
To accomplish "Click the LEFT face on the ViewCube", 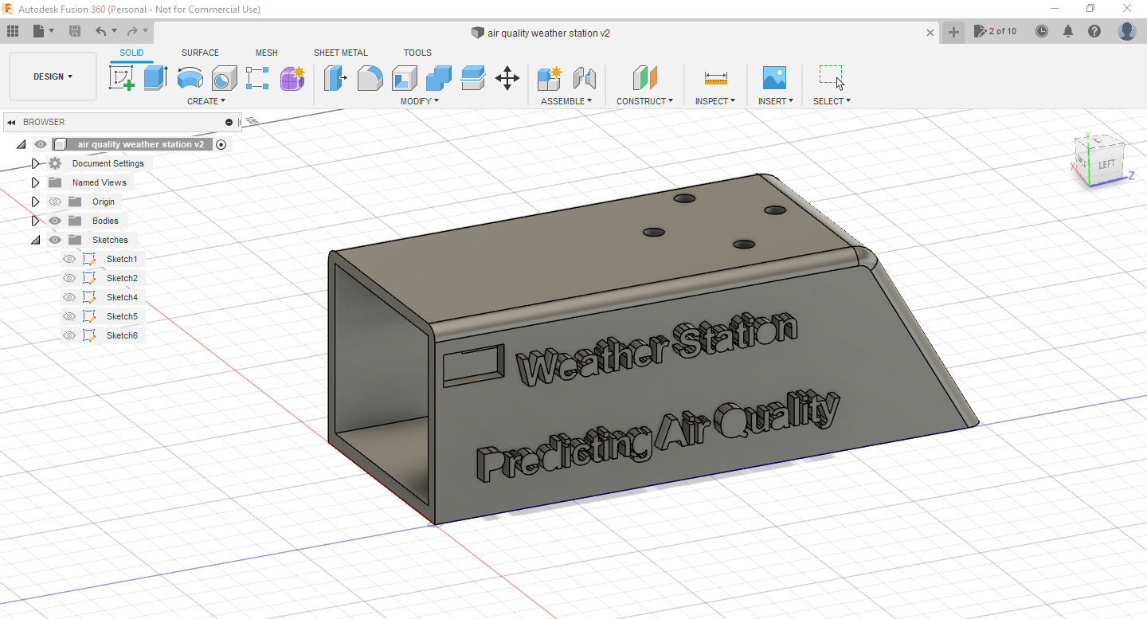I will coord(1106,163).
